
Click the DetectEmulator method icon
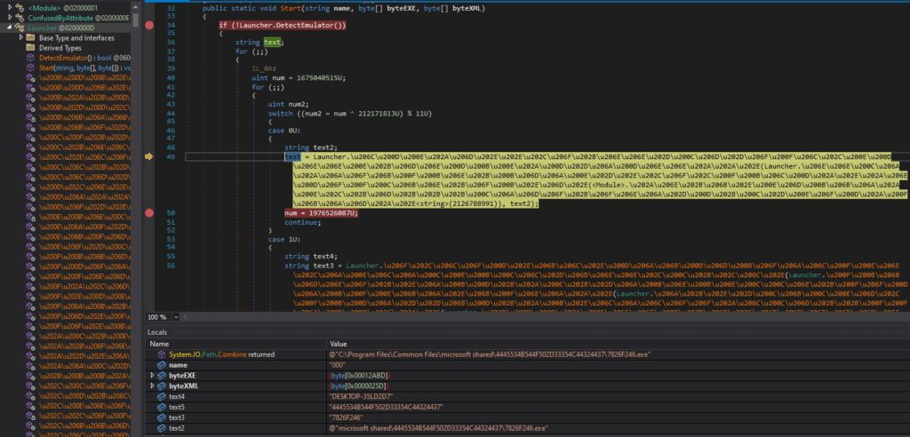31,58
